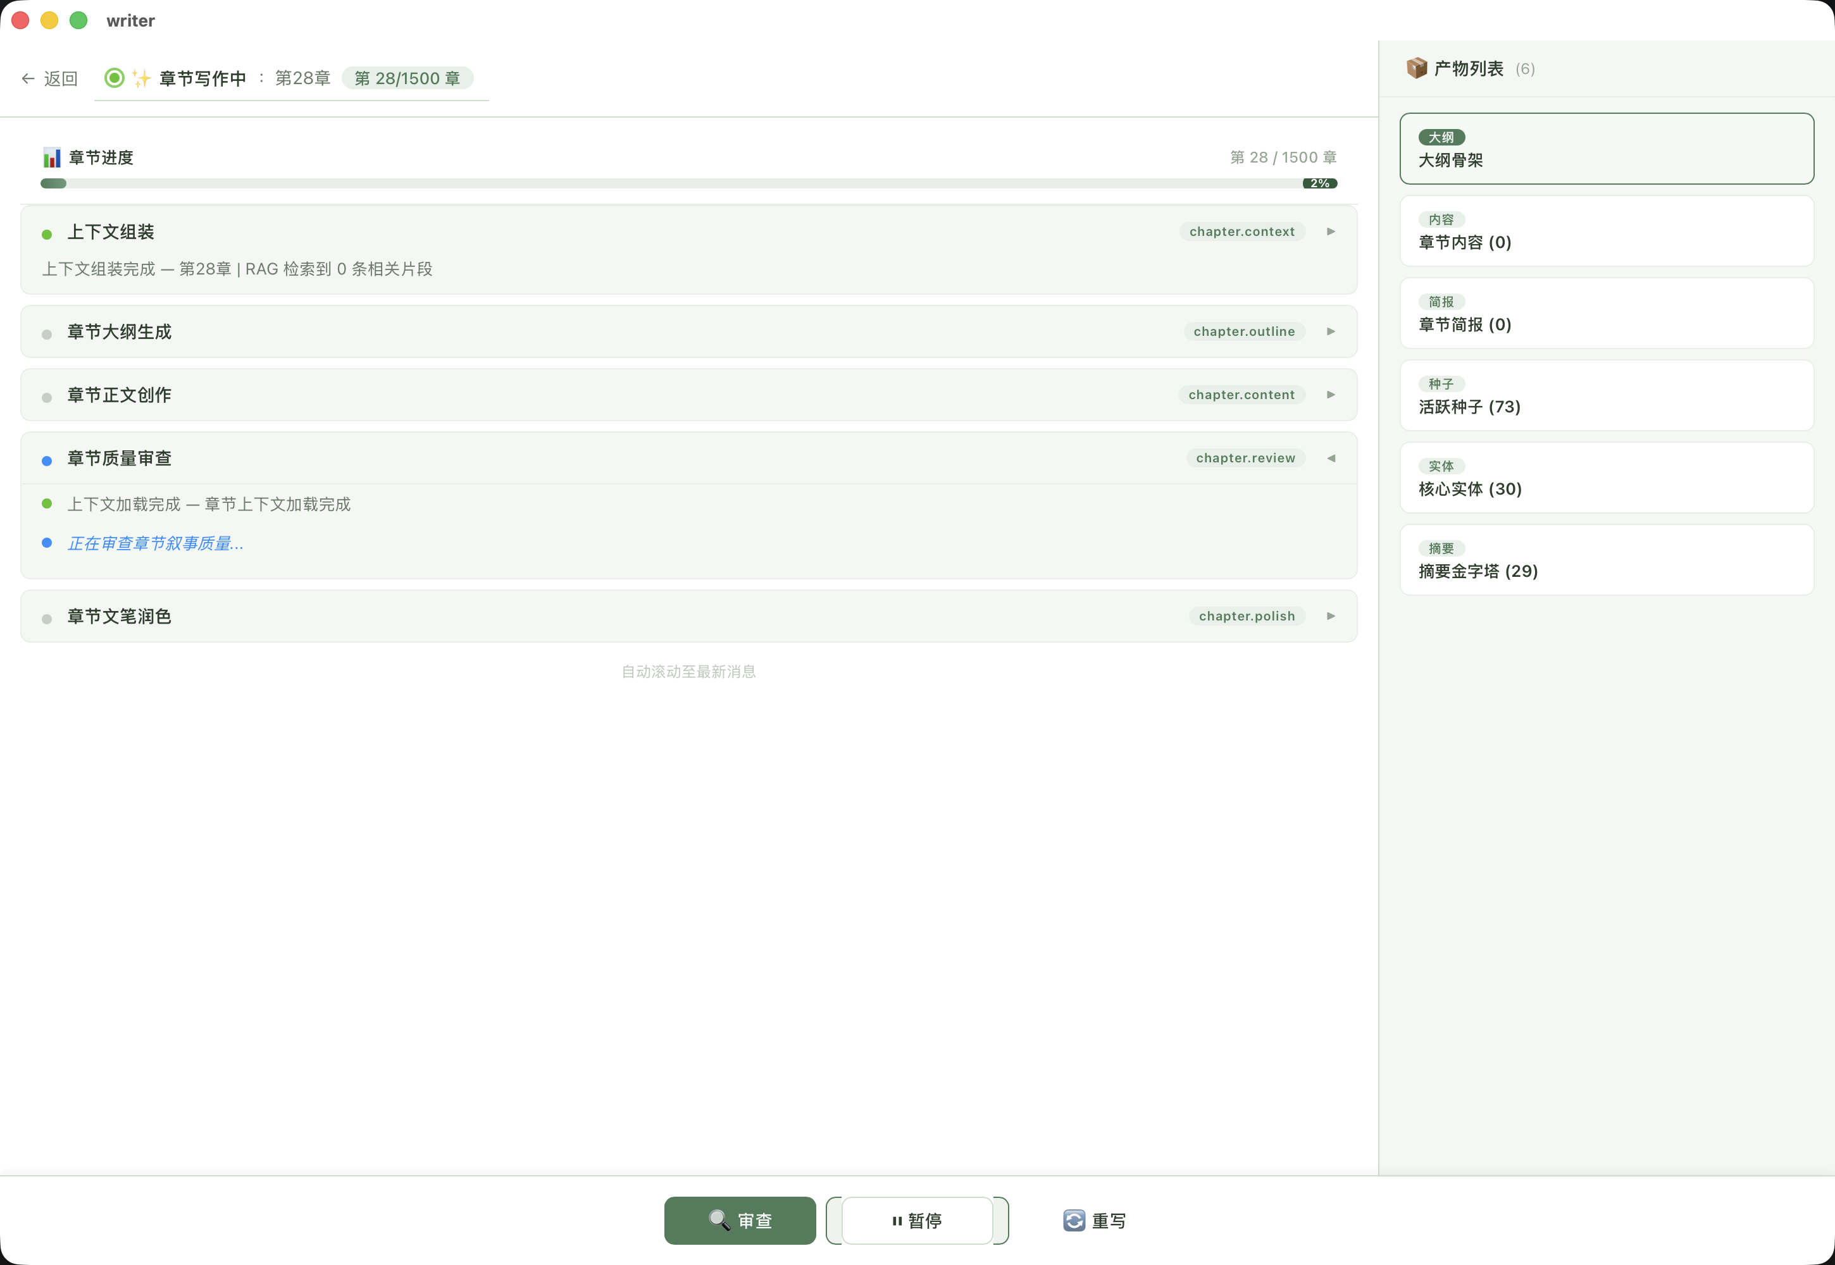
Task: Click the chapter.outline tag label
Action: pos(1244,331)
